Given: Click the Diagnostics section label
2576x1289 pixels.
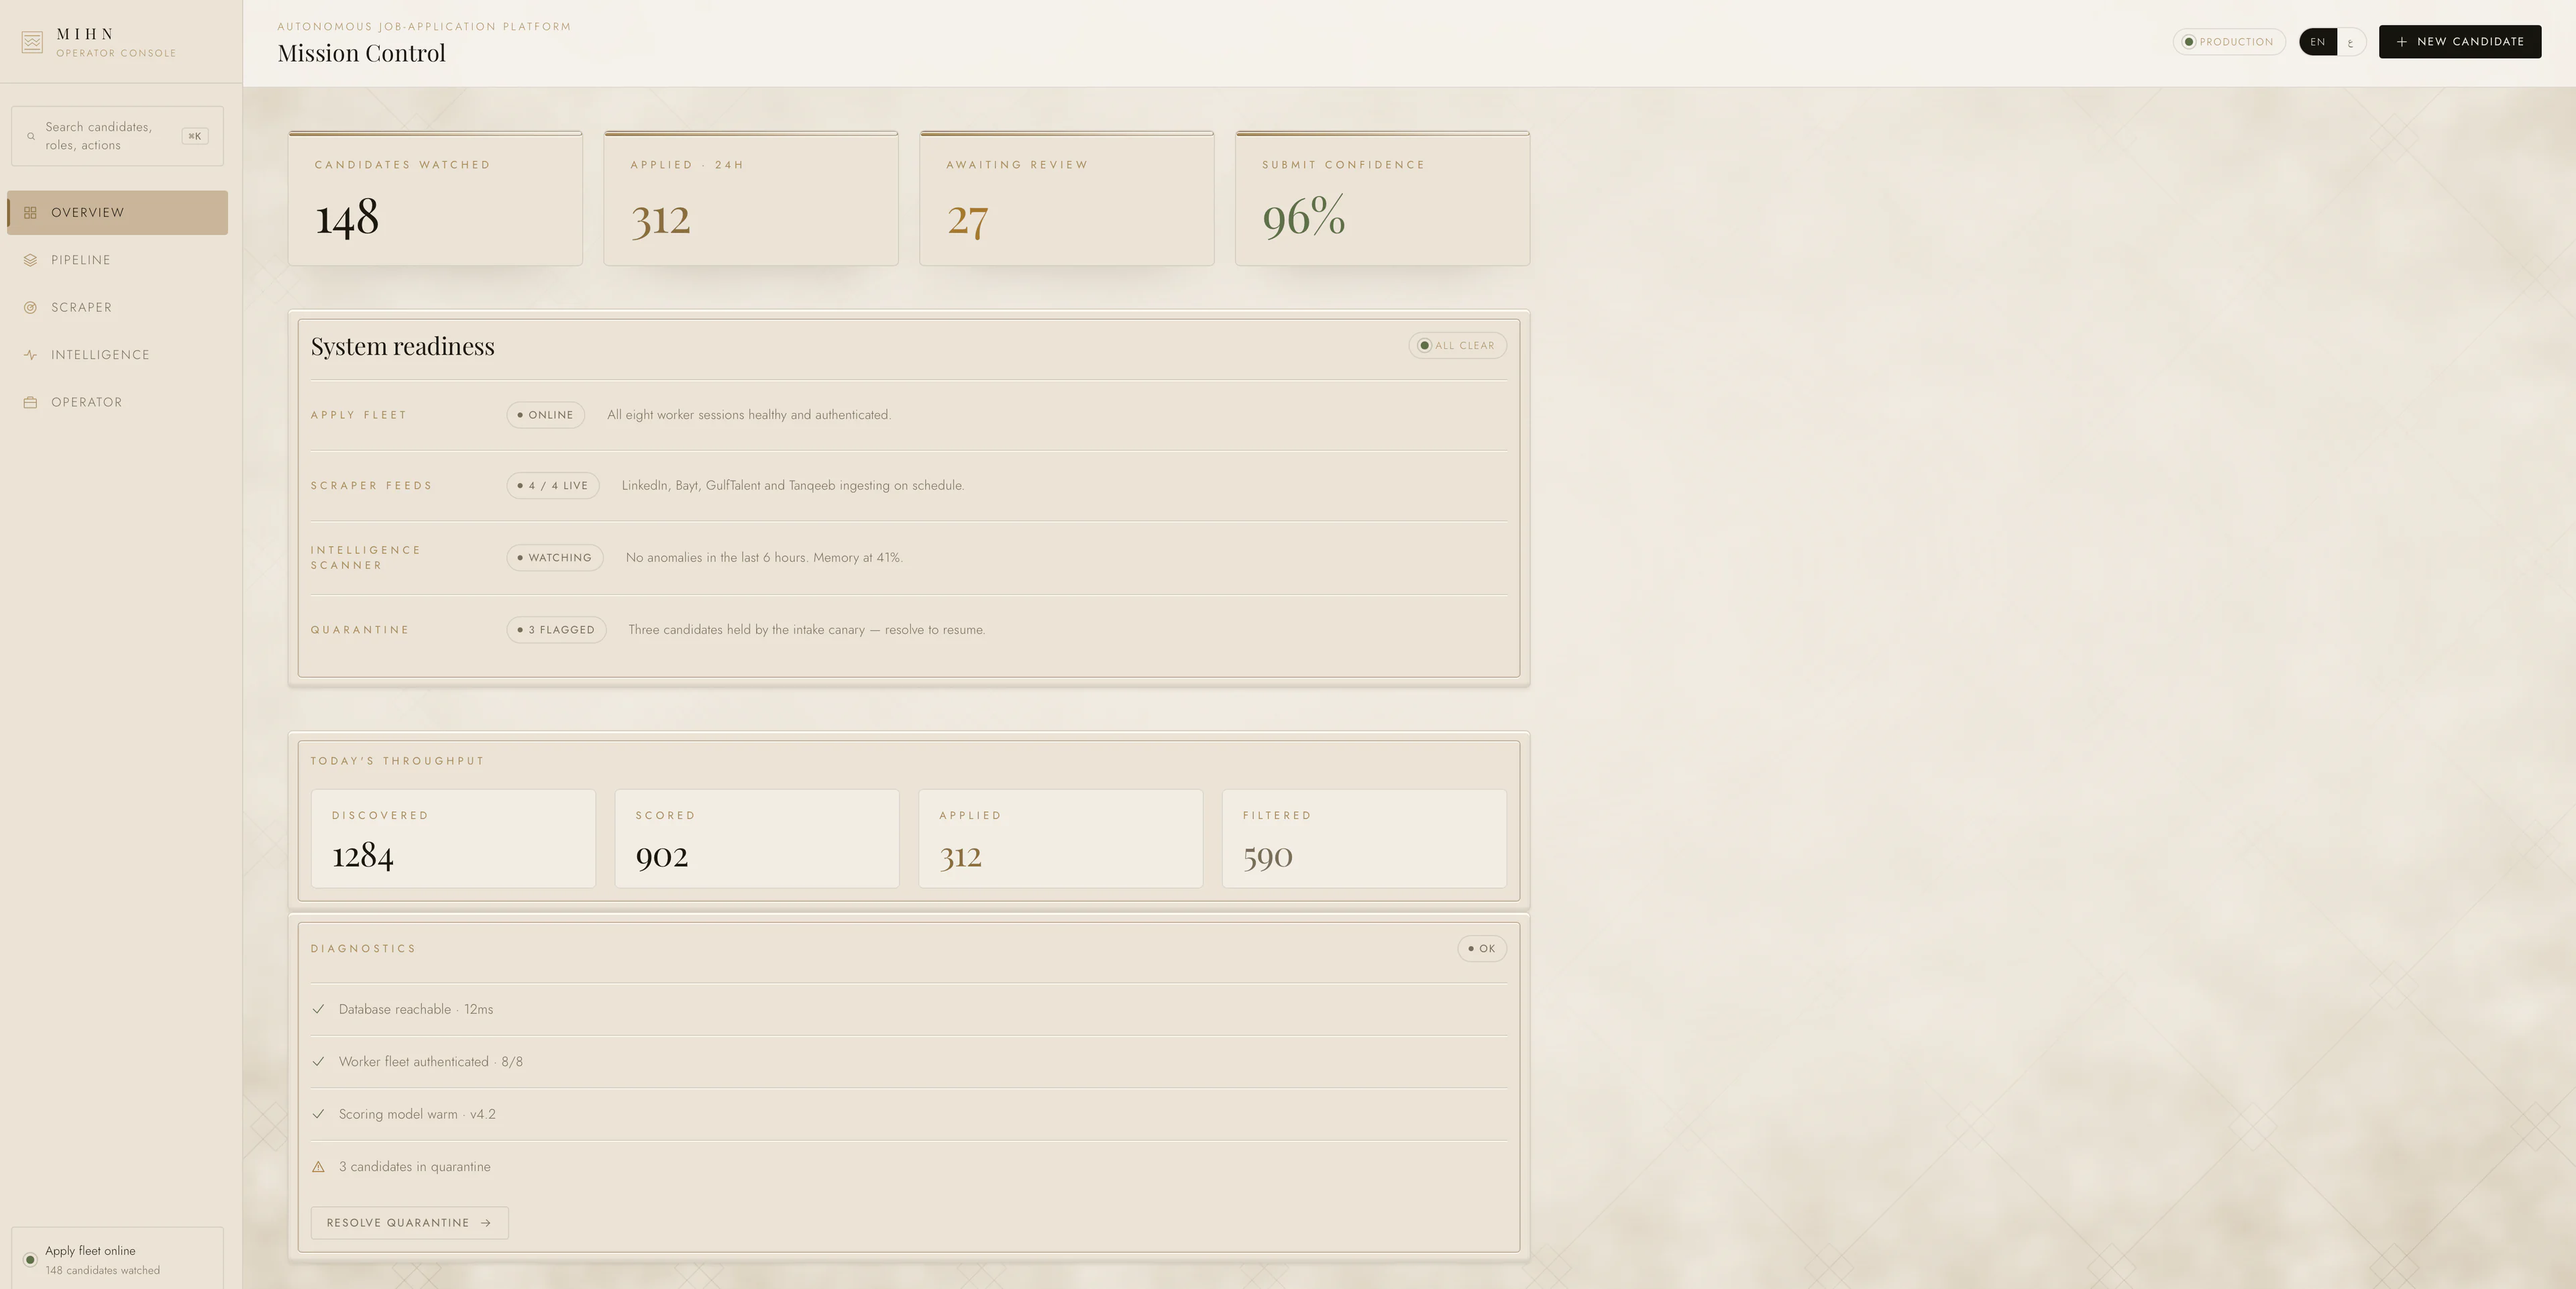Looking at the screenshot, I should click(x=364, y=949).
